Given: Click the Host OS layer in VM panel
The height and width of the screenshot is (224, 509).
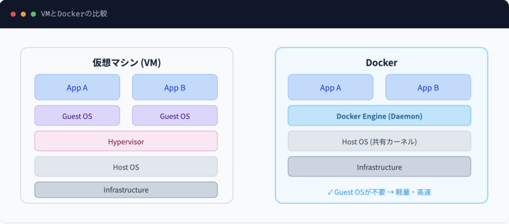Looking at the screenshot, I should click(x=126, y=167).
